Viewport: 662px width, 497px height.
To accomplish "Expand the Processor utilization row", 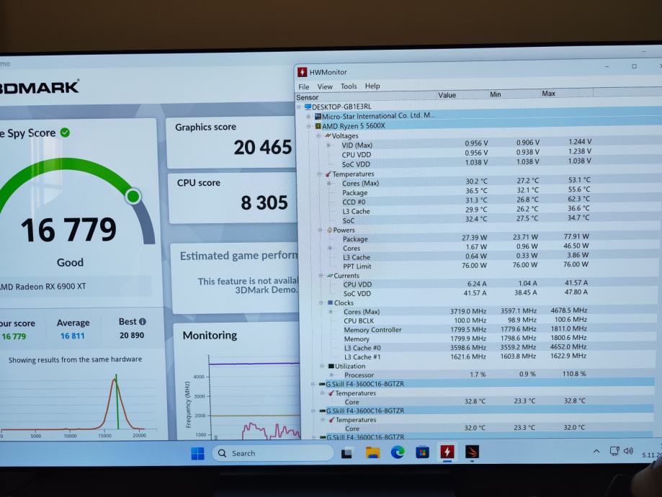I will pos(331,375).
